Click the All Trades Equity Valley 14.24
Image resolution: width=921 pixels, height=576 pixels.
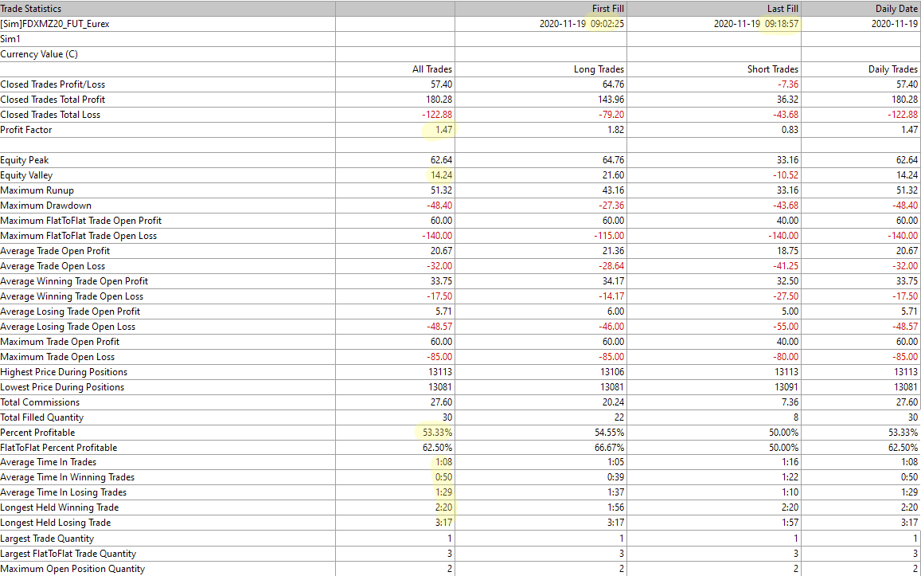point(441,175)
